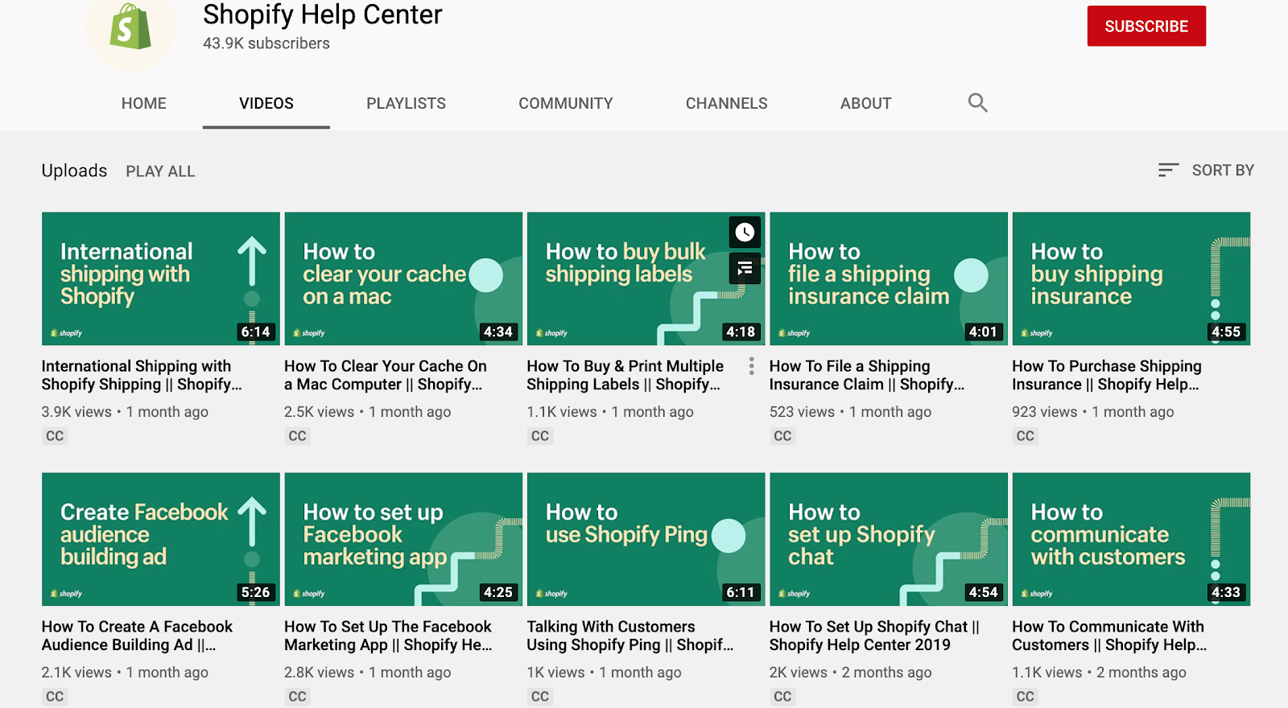This screenshot has width=1288, height=708.
Task: Click Play All uploads
Action: (x=160, y=171)
